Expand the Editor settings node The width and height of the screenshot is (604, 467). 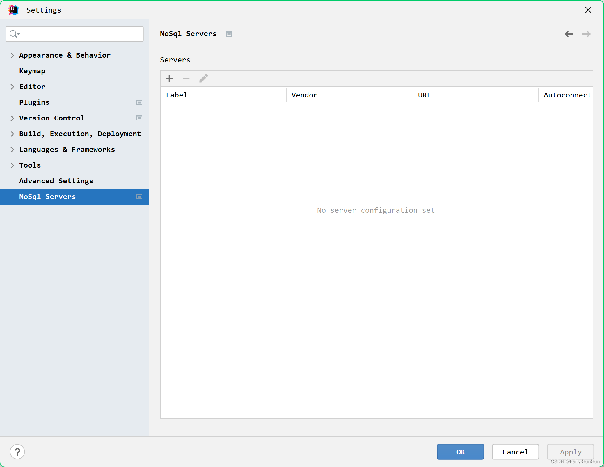pyautogui.click(x=12, y=87)
